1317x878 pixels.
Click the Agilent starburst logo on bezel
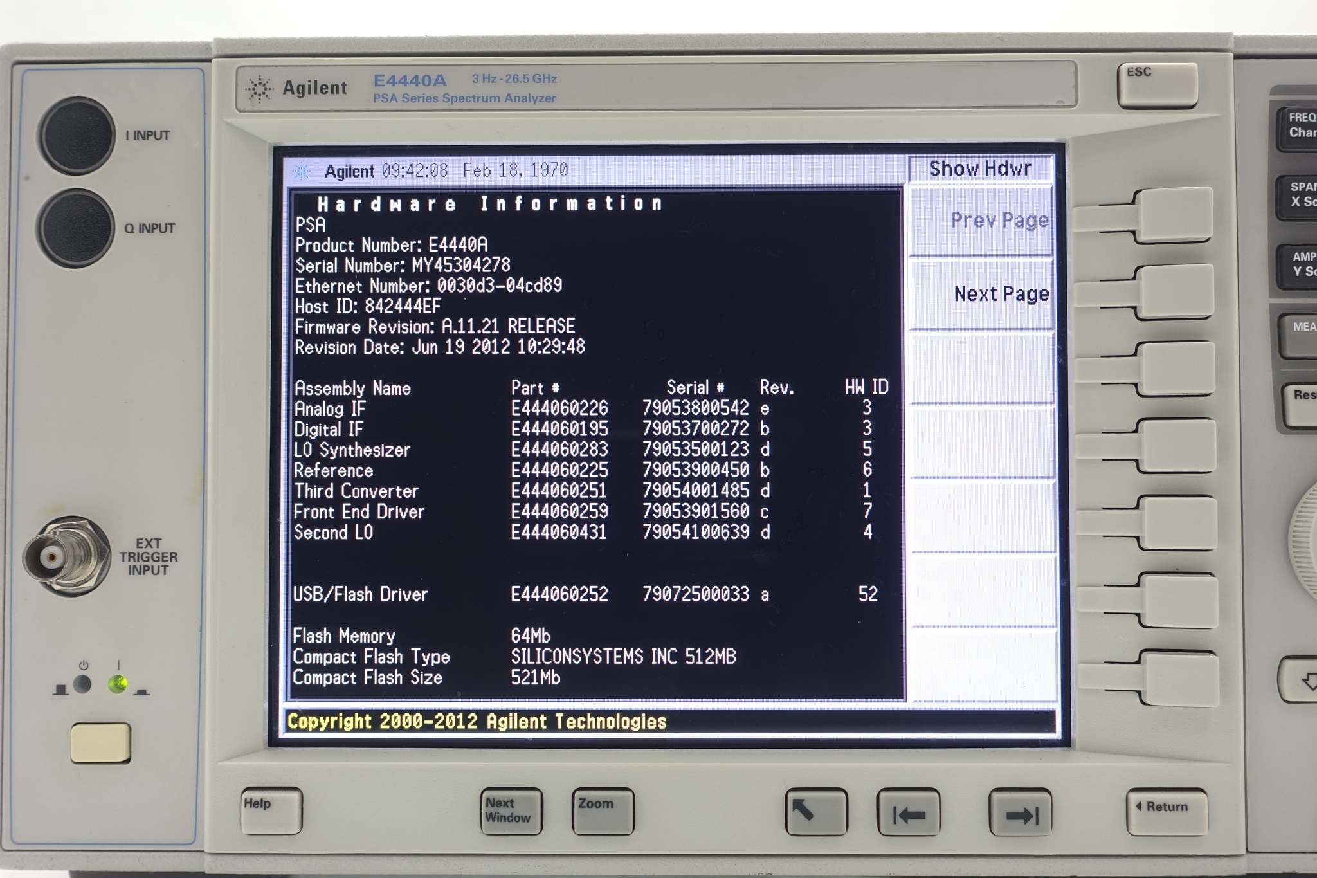pos(260,89)
